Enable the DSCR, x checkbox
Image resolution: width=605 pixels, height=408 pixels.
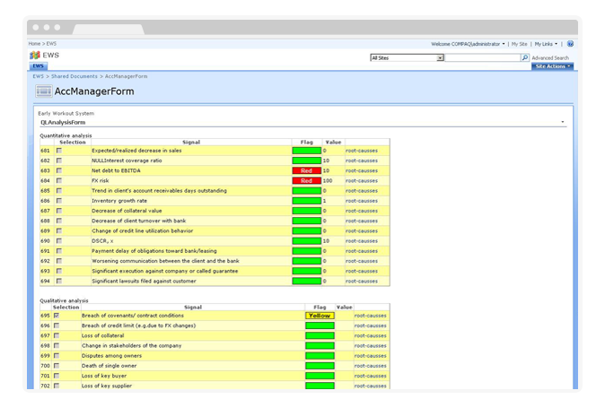(x=59, y=241)
